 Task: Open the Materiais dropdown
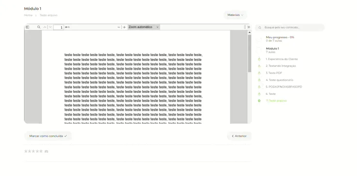tap(235, 15)
